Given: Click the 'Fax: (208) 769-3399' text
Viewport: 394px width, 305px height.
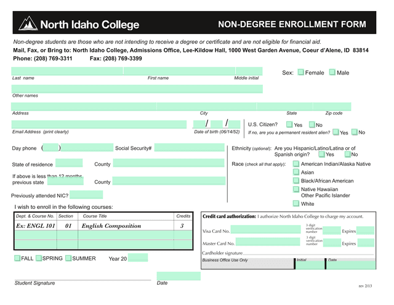Looking at the screenshot, I should [x=116, y=59].
